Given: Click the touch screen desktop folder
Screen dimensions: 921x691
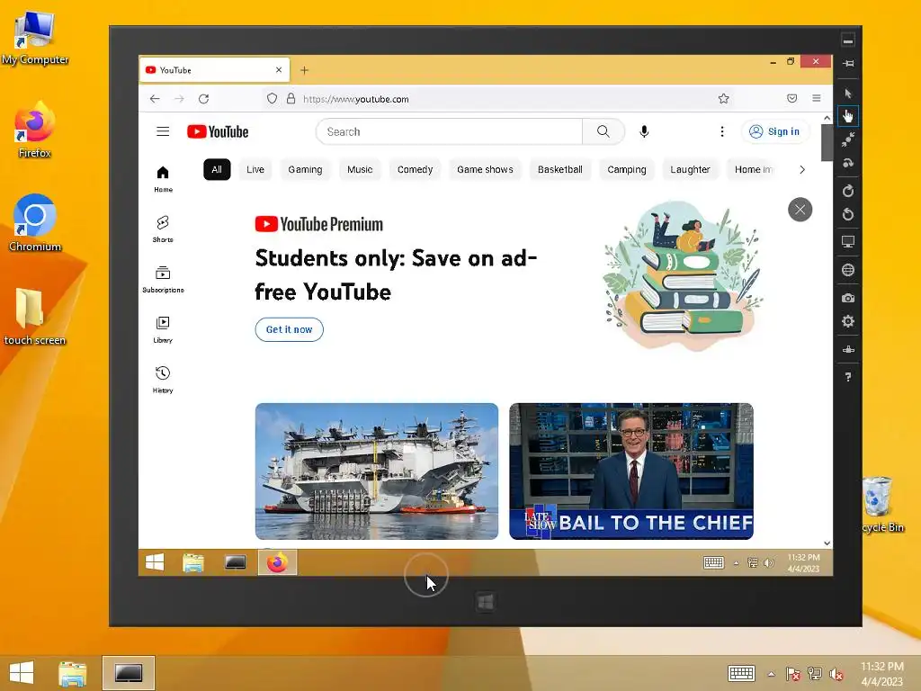Looking at the screenshot, I should pyautogui.click(x=35, y=316).
